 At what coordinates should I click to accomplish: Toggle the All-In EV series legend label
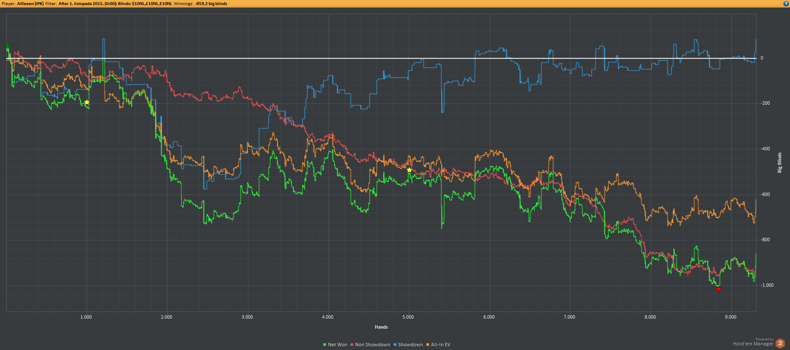pyautogui.click(x=440, y=345)
